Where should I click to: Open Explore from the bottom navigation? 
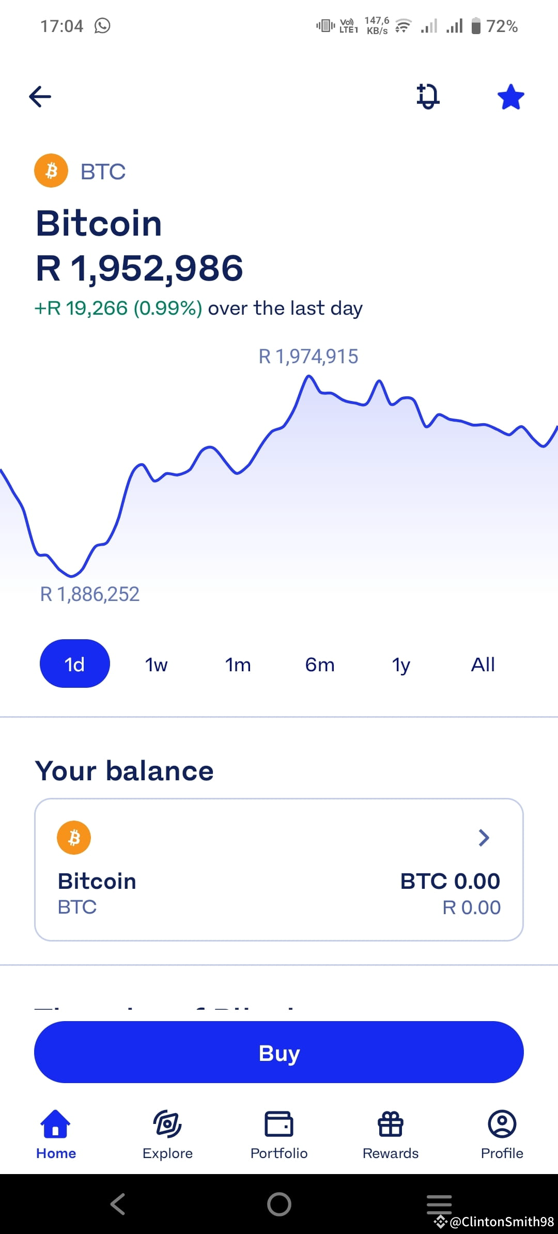click(167, 1134)
